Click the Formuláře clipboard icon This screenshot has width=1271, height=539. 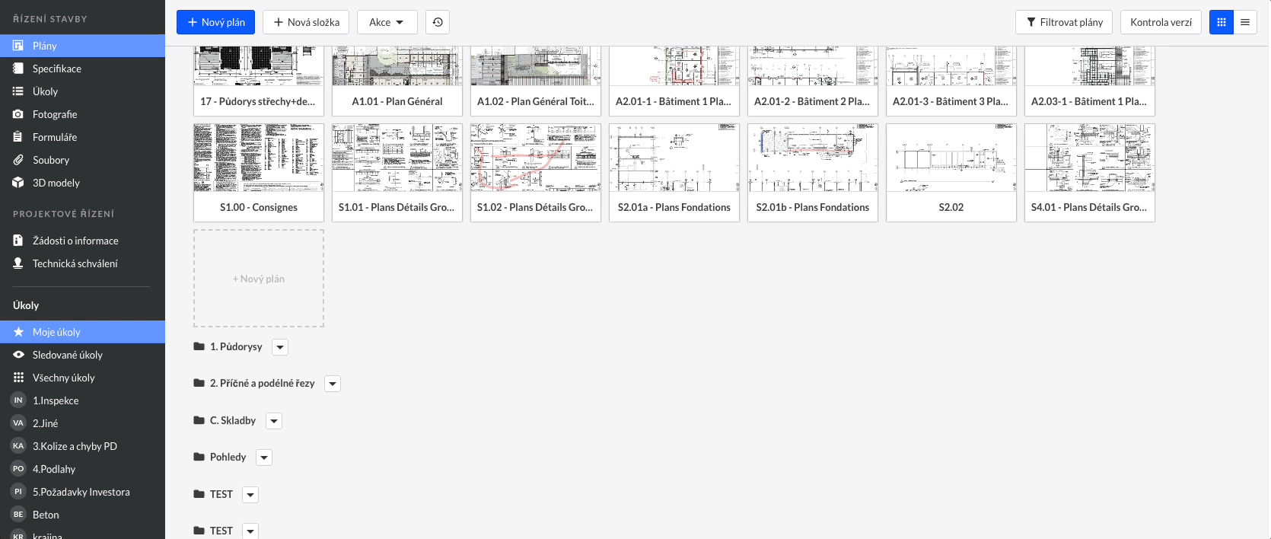[18, 137]
